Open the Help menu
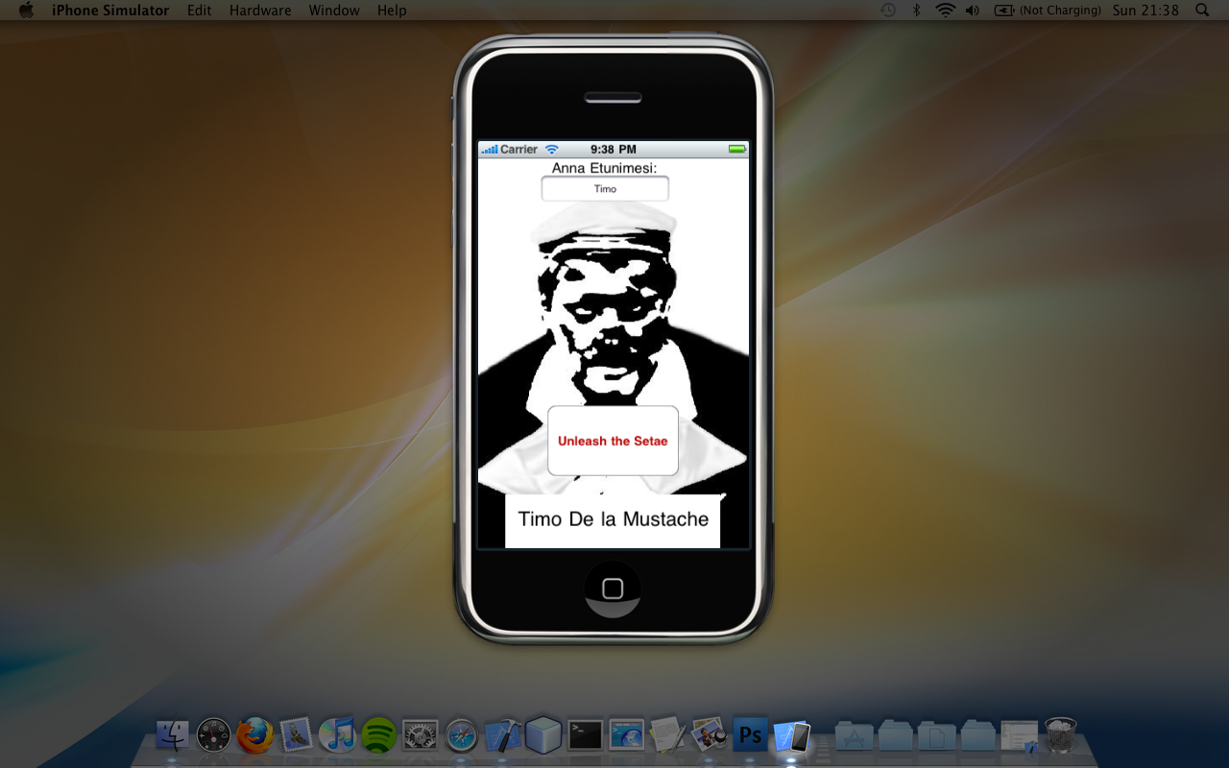Screen dimensions: 1229x768 (392, 11)
